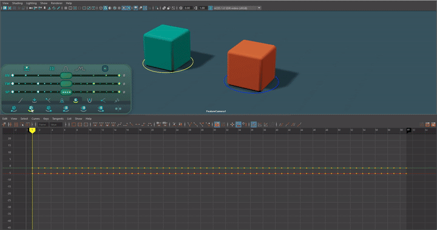Image resolution: width=437 pixels, height=230 pixels.
Task: Apply Stepped tangents from Graph Editor toolbar
Action: pos(143,125)
